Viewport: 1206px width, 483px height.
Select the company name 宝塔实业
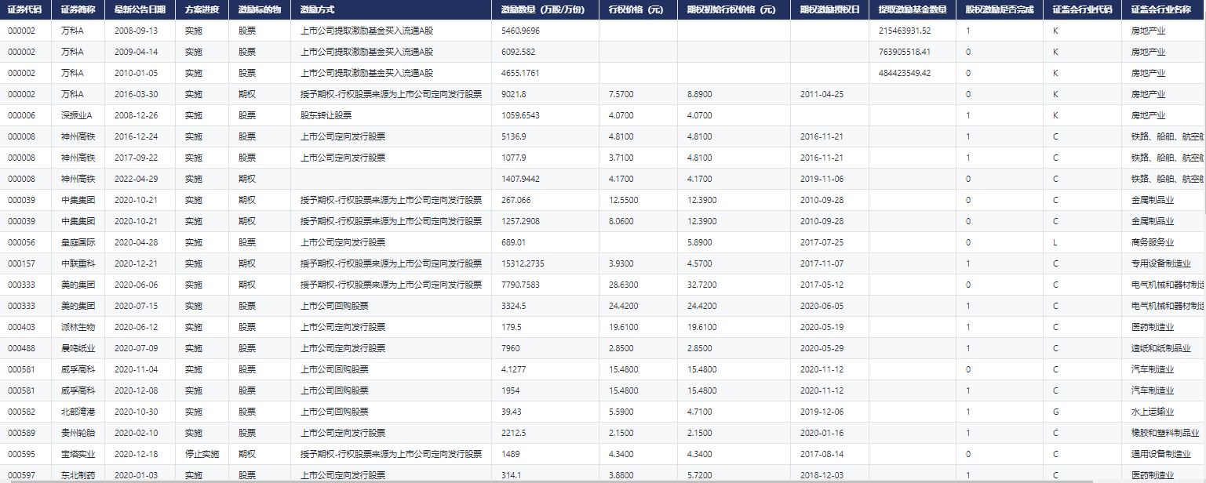[78, 454]
